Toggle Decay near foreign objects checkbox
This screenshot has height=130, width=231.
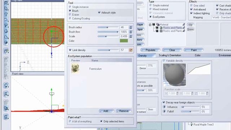pyautogui.click(x=164, y=102)
